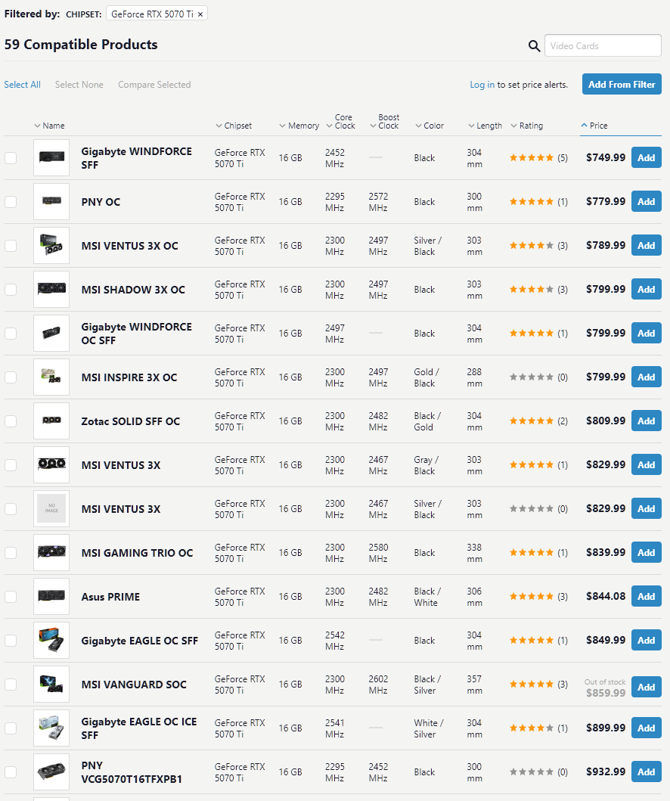Click the 59 Compatible Products heading
Viewport: 670px width, 801px height.
point(81,45)
